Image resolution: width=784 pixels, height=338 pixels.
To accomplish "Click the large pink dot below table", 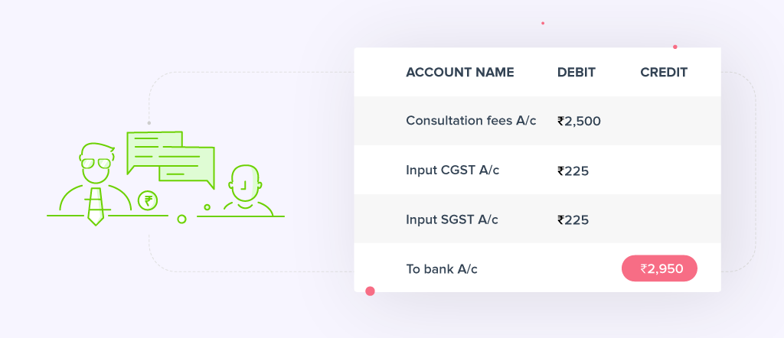I will coord(371,291).
